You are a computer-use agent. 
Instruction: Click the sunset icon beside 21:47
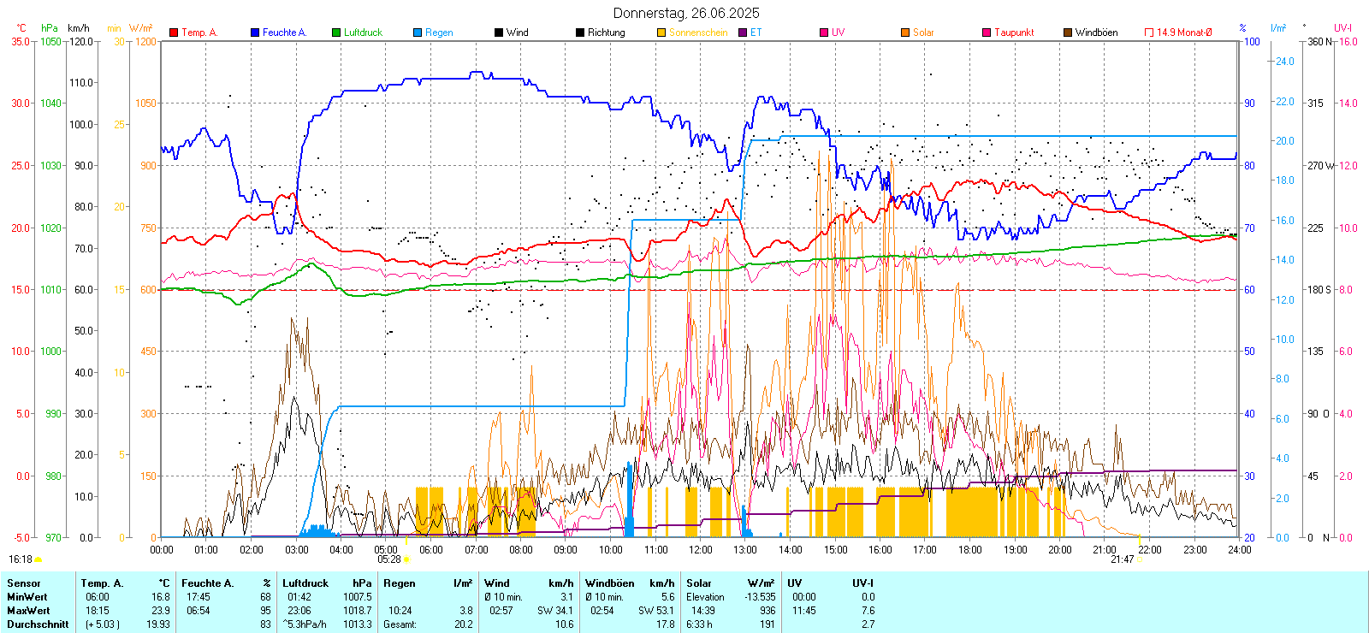coord(1140,559)
